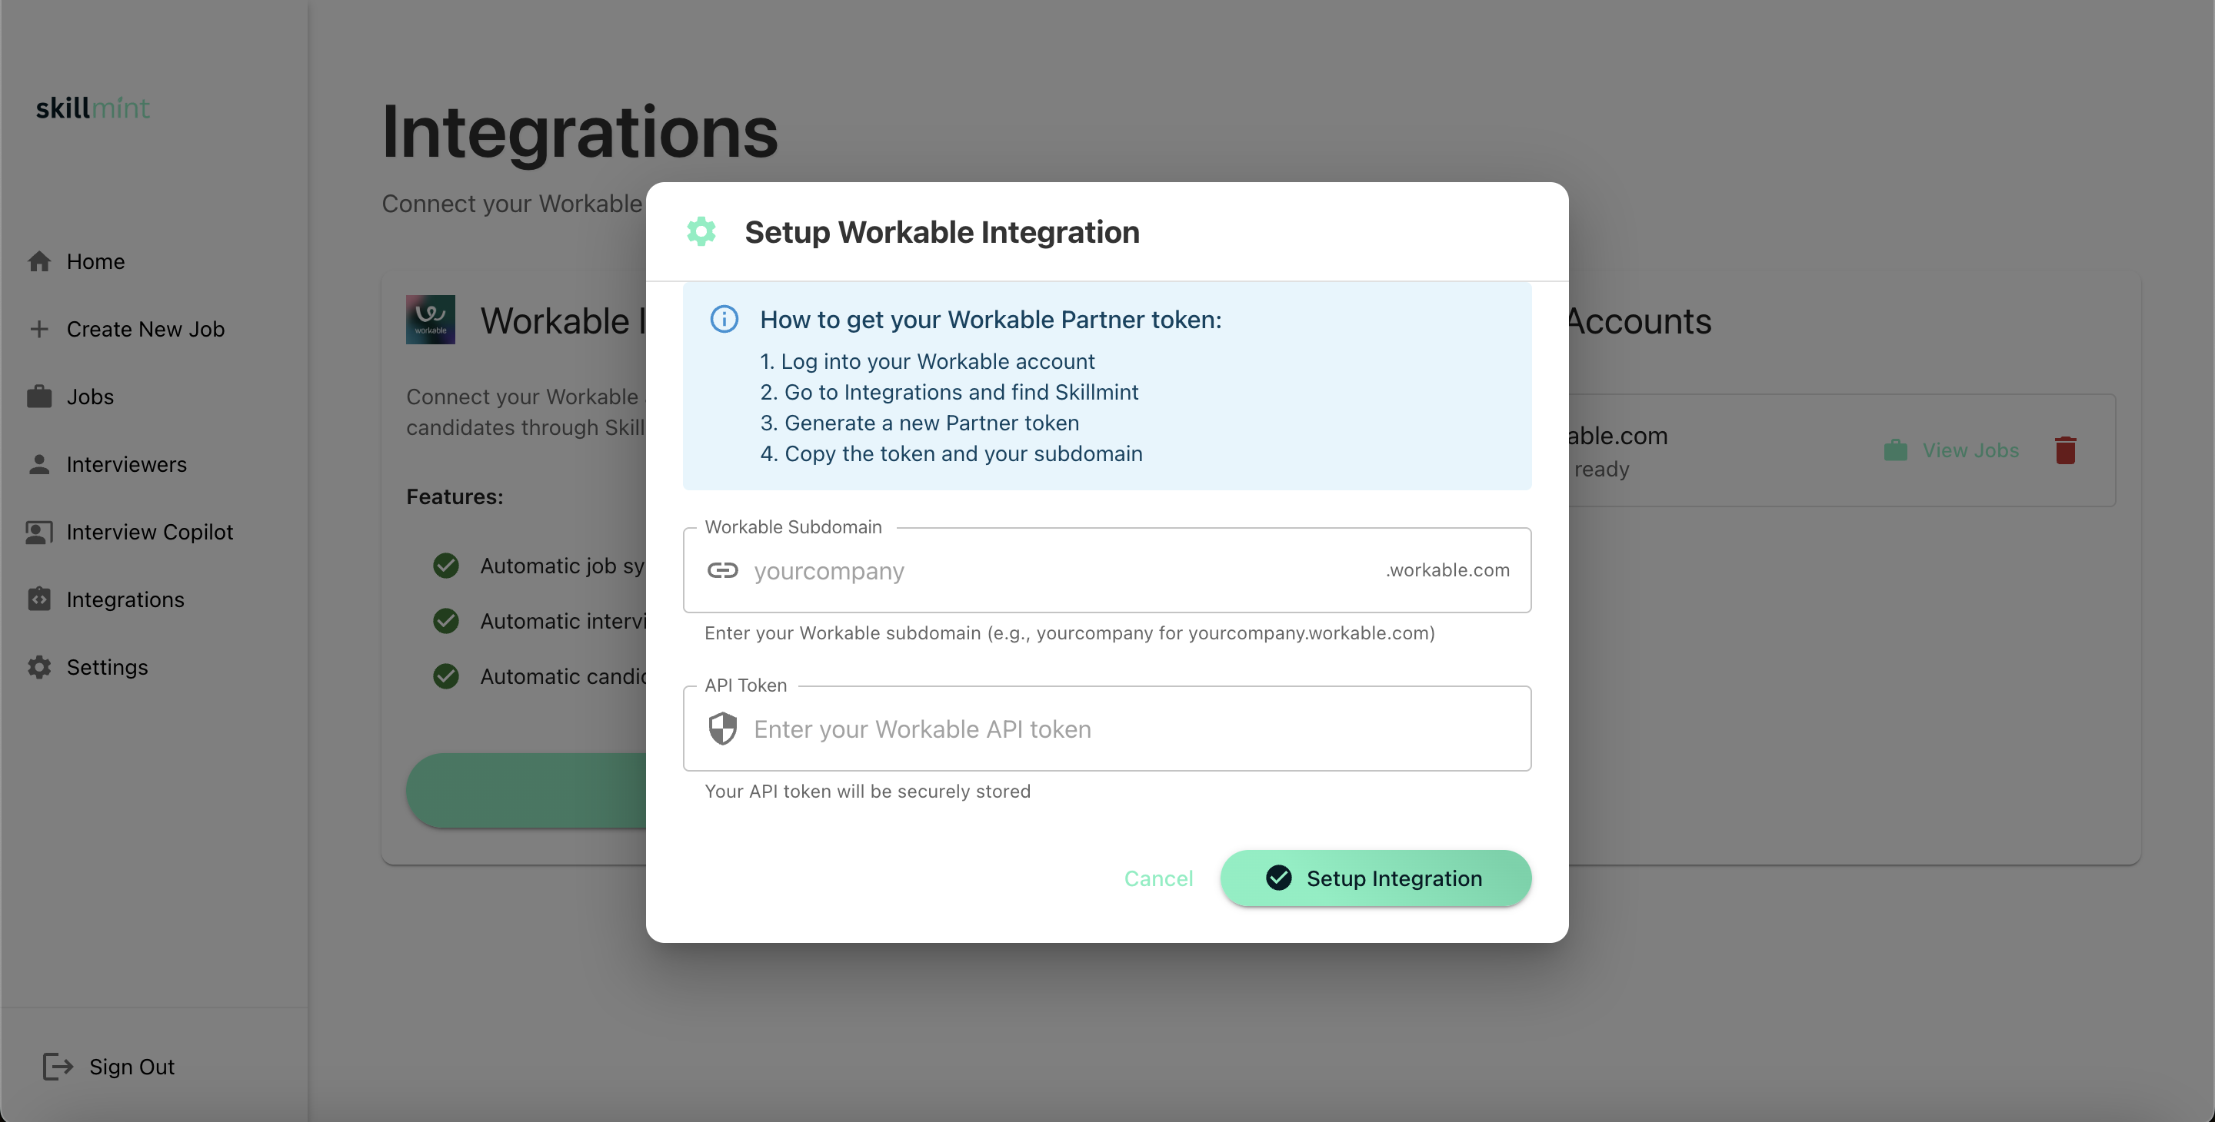Open Settings from the sidebar
This screenshot has width=2215, height=1122.
[108, 667]
